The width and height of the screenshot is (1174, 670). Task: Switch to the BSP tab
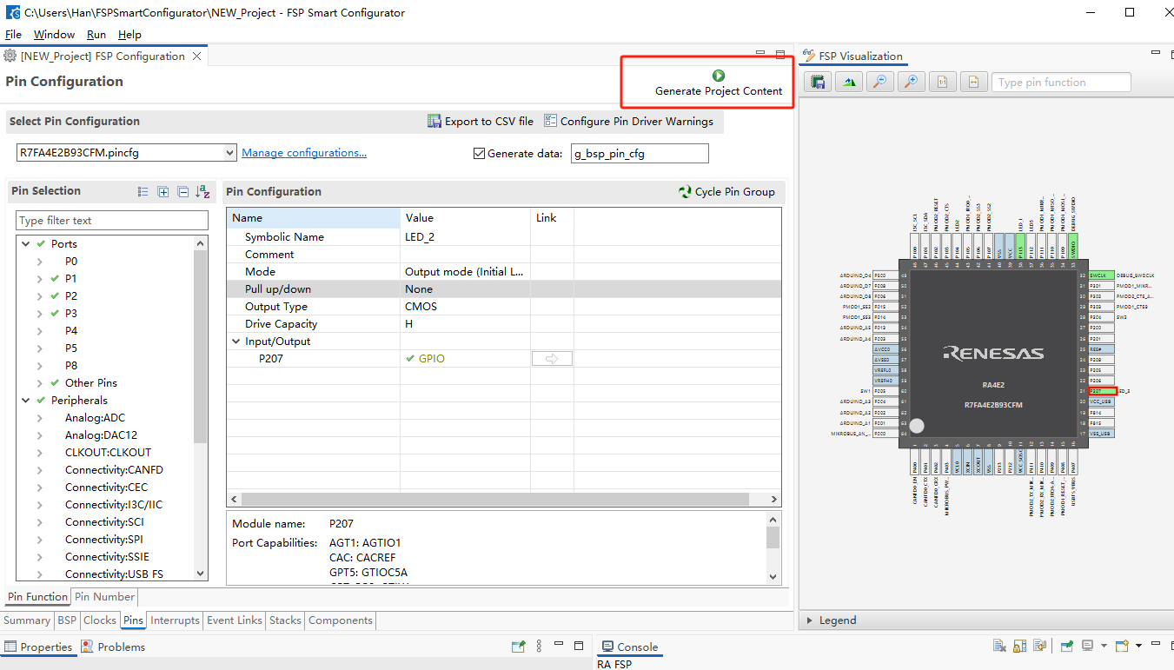67,620
